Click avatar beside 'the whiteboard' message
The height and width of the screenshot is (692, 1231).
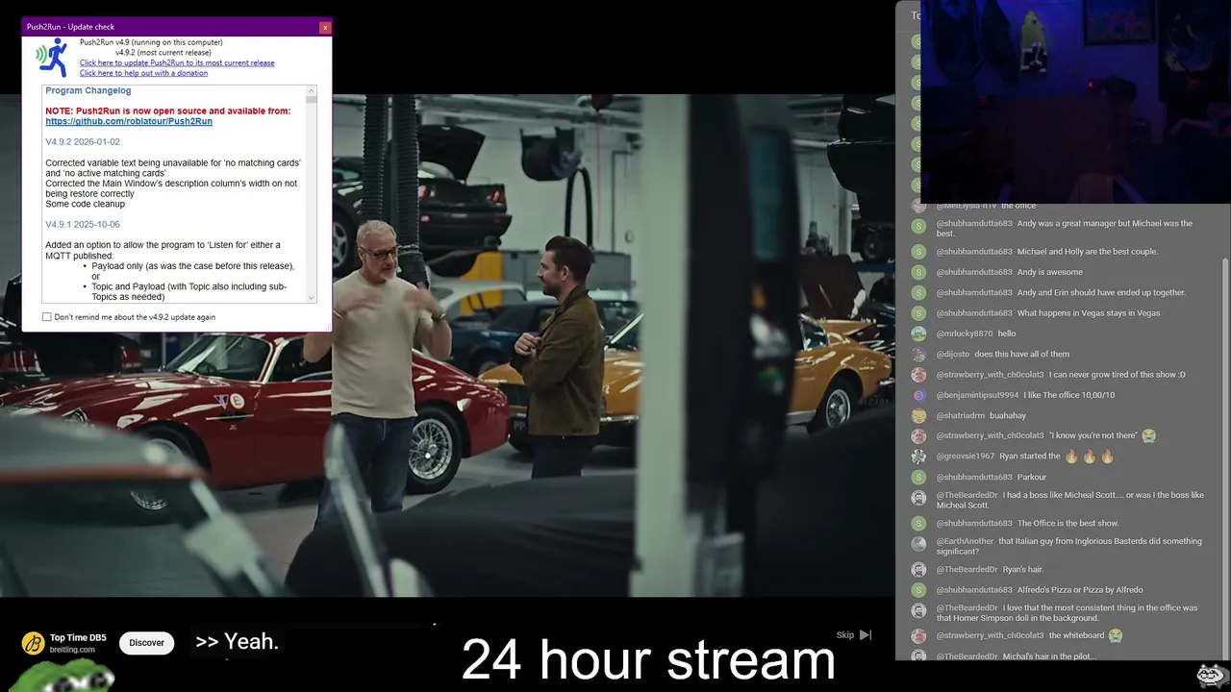(918, 636)
